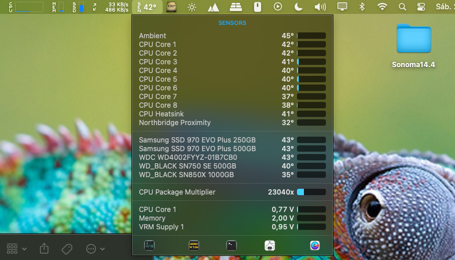Open Control Center toggles icon
Screen dimensions: 455x260
(x=421, y=7)
